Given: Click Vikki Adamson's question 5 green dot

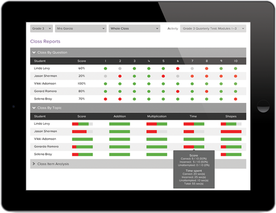Looking at the screenshot, I should 163,84.
